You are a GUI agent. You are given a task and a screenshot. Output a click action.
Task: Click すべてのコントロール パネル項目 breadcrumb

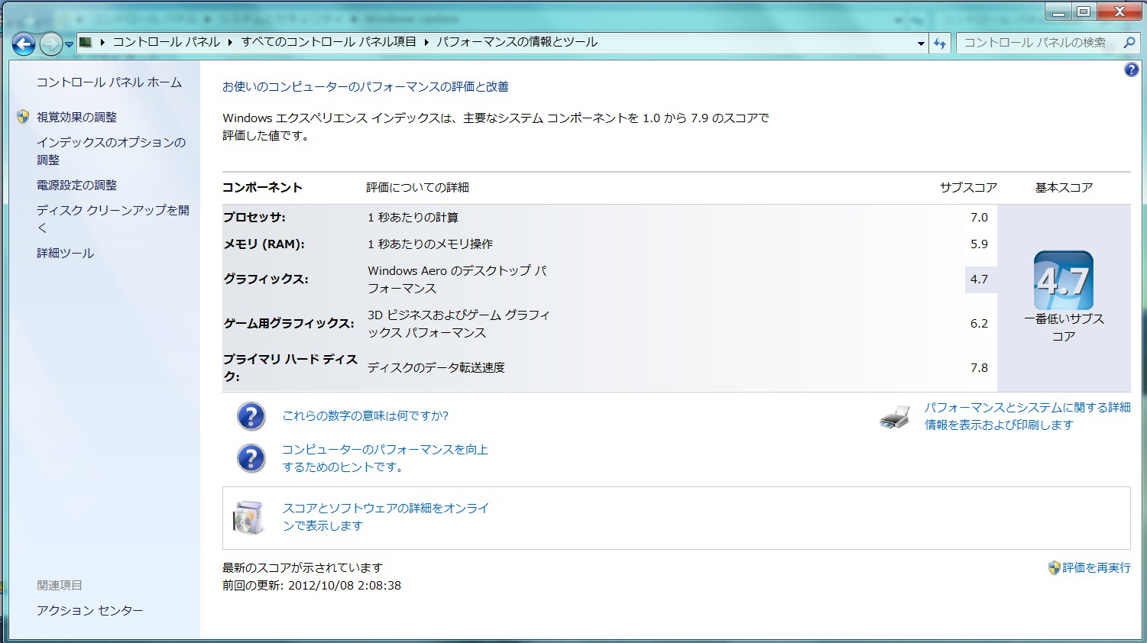(329, 42)
